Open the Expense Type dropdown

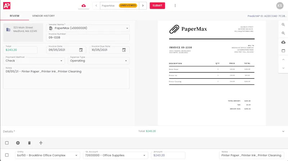click(x=126, y=61)
